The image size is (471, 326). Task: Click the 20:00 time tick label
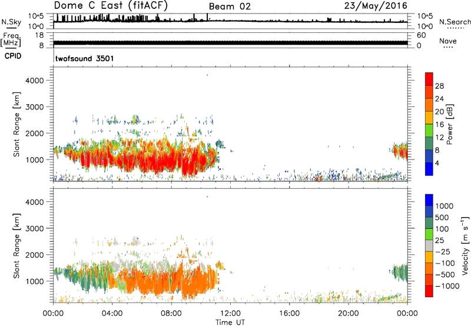348,314
